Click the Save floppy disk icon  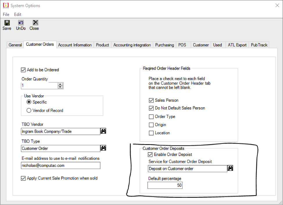pyautogui.click(x=7, y=23)
